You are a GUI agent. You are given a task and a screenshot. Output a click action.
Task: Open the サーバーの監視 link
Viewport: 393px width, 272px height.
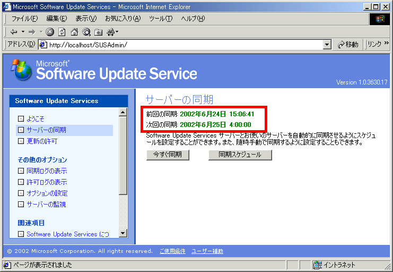tap(46, 205)
